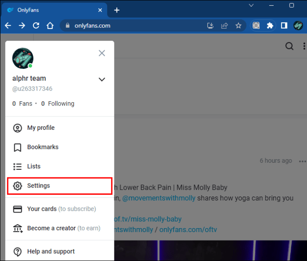Select Your cards credit card icon
Image resolution: width=307 pixels, height=261 pixels.
click(17, 209)
